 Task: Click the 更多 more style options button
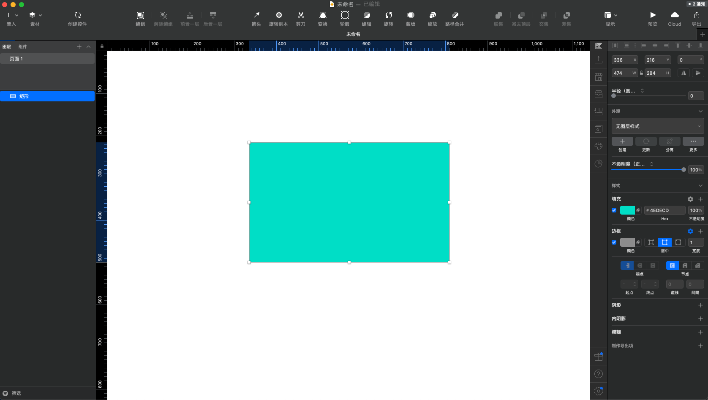pos(693,141)
